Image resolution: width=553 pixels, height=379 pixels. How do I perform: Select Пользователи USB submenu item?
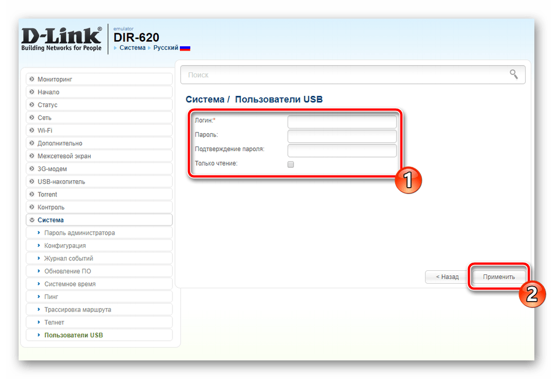click(x=99, y=335)
